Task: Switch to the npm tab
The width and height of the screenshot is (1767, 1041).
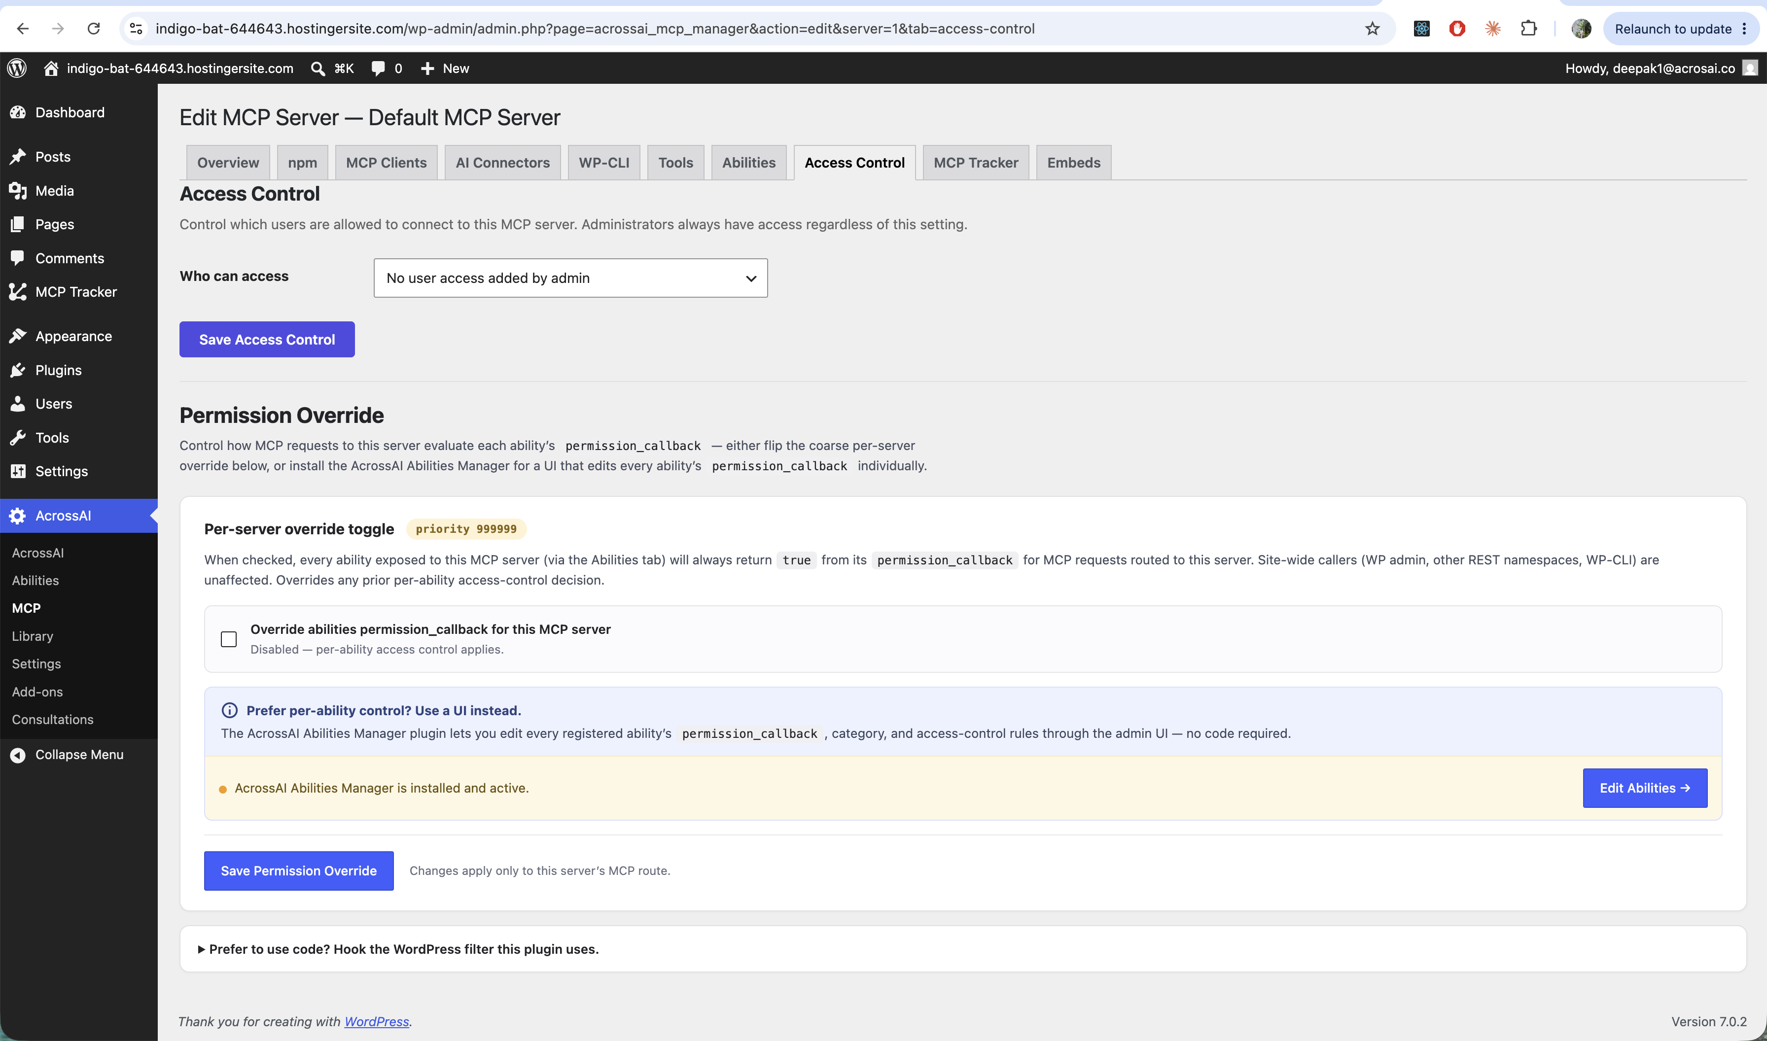Action: tap(302, 163)
